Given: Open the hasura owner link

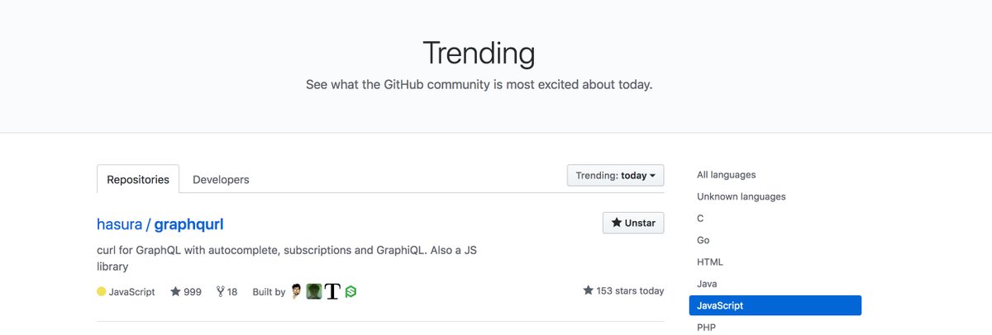Looking at the screenshot, I should click(120, 224).
